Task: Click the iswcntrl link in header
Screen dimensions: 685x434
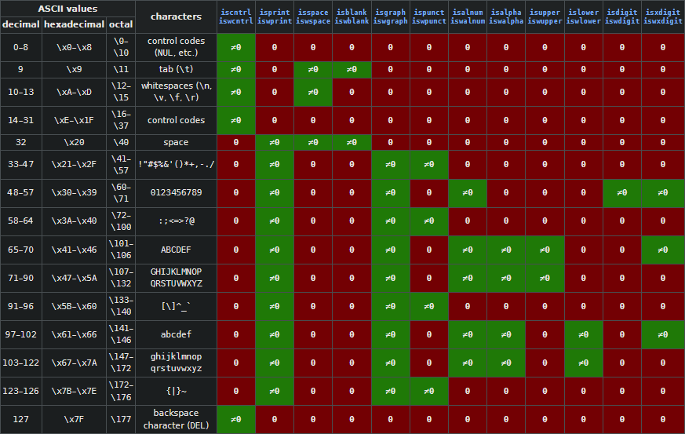Action: pyautogui.click(x=236, y=22)
